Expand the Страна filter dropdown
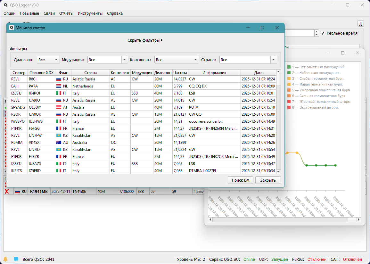This screenshot has width=370, height=264. (248, 60)
